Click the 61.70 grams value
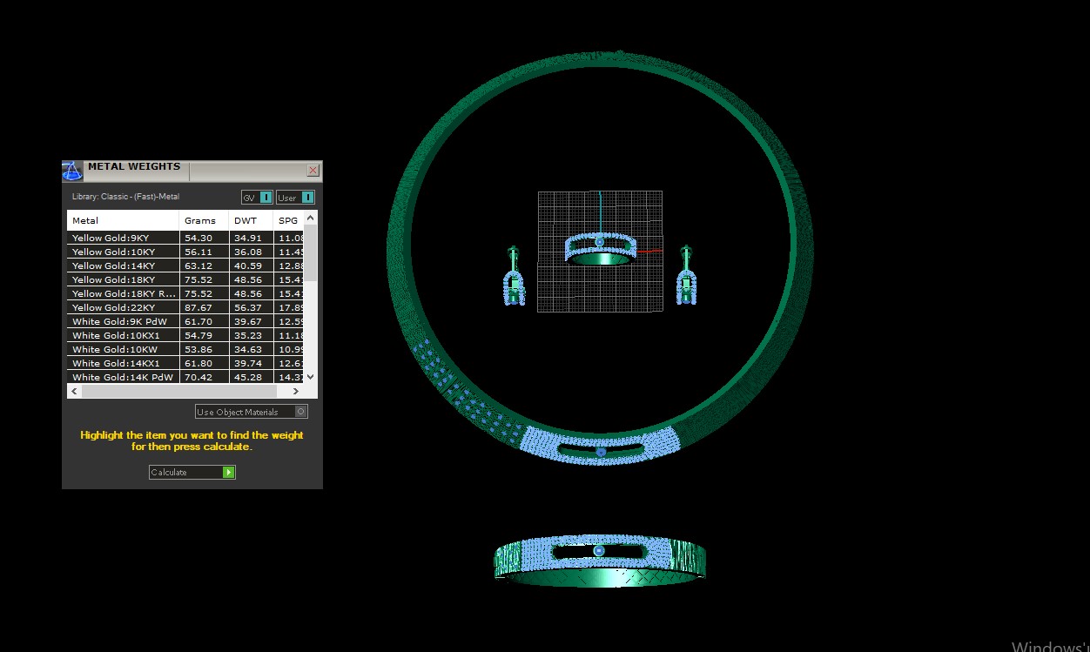 (198, 321)
